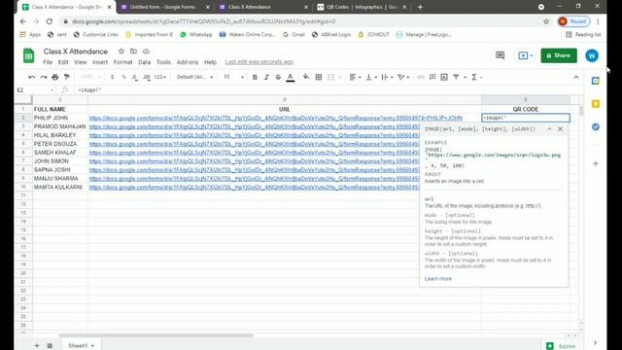Open the Sheet1 tab dropdown
Screen dimensions: 622x350
tap(92, 346)
